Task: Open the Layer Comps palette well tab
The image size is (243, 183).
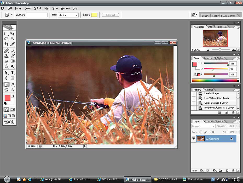Action: click(x=228, y=16)
